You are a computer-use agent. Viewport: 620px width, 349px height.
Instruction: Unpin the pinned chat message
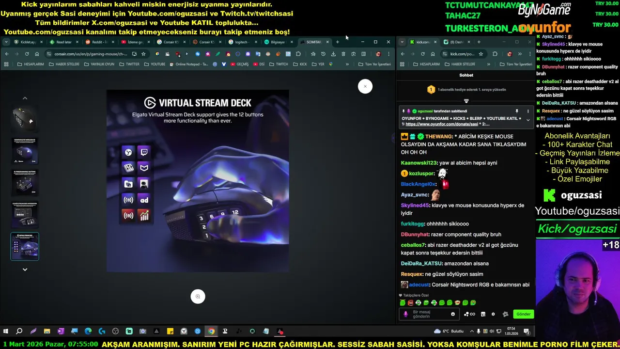click(517, 111)
